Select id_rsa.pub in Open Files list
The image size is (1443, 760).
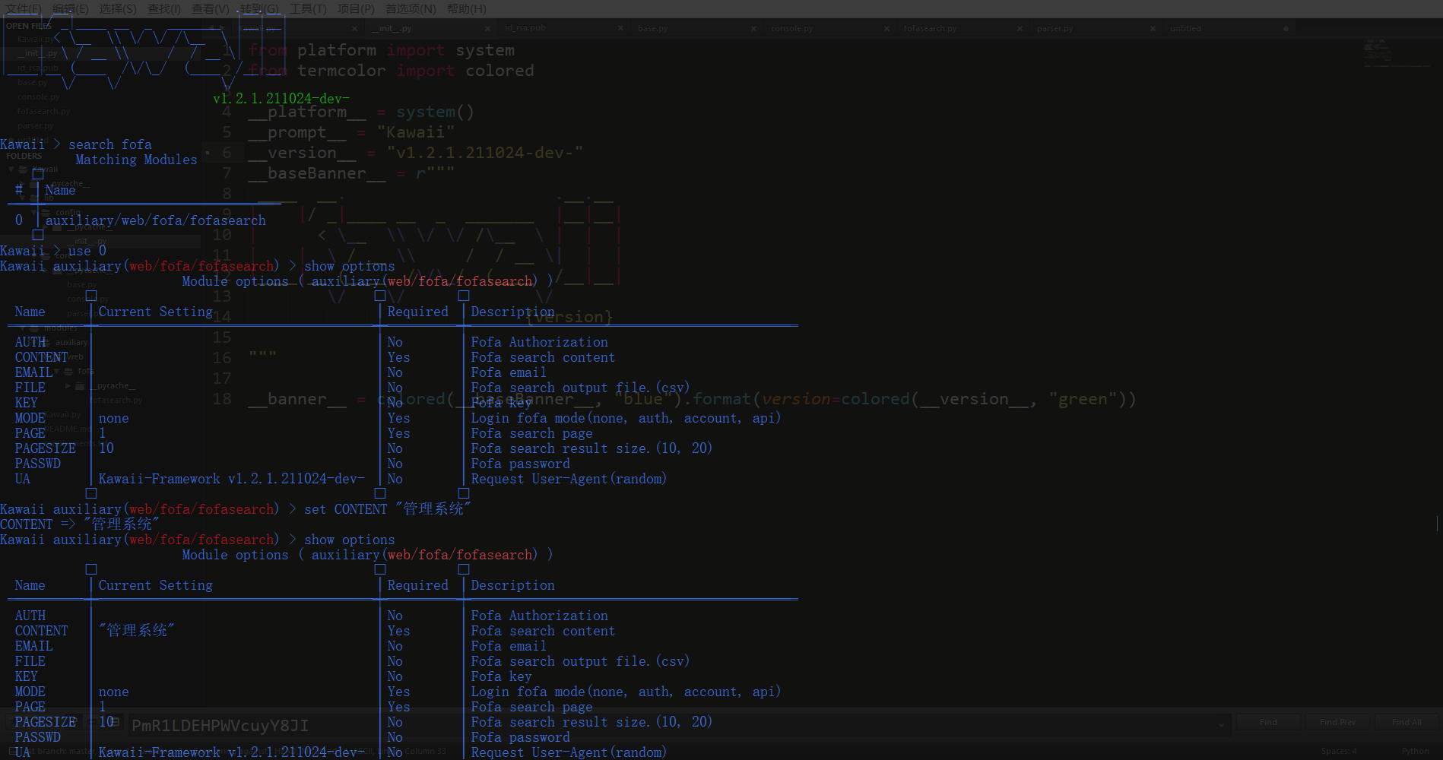click(38, 68)
